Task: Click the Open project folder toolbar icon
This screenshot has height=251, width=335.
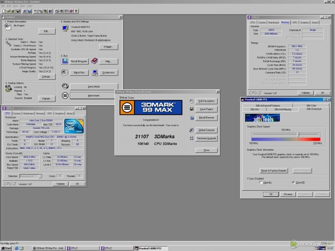Action: (8, 11)
